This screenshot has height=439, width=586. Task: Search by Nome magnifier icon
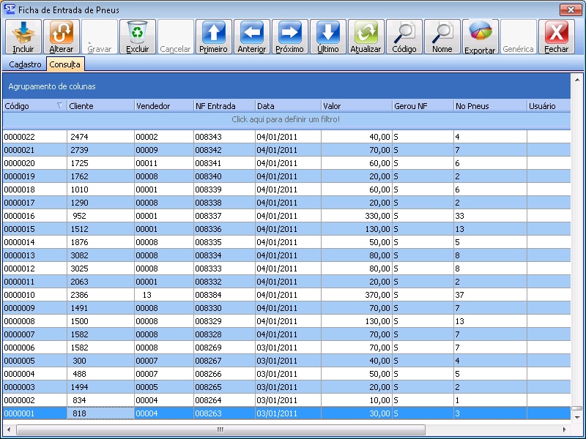click(x=442, y=37)
